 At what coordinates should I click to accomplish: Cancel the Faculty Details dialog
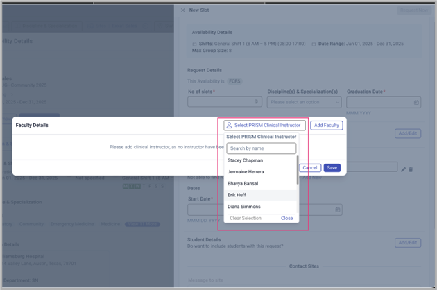pos(310,168)
